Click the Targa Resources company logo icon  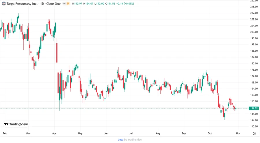point(4,3)
